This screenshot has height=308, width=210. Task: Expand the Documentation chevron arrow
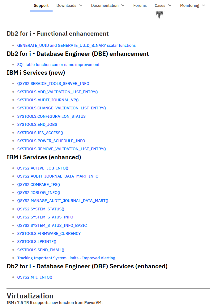tap(123, 6)
